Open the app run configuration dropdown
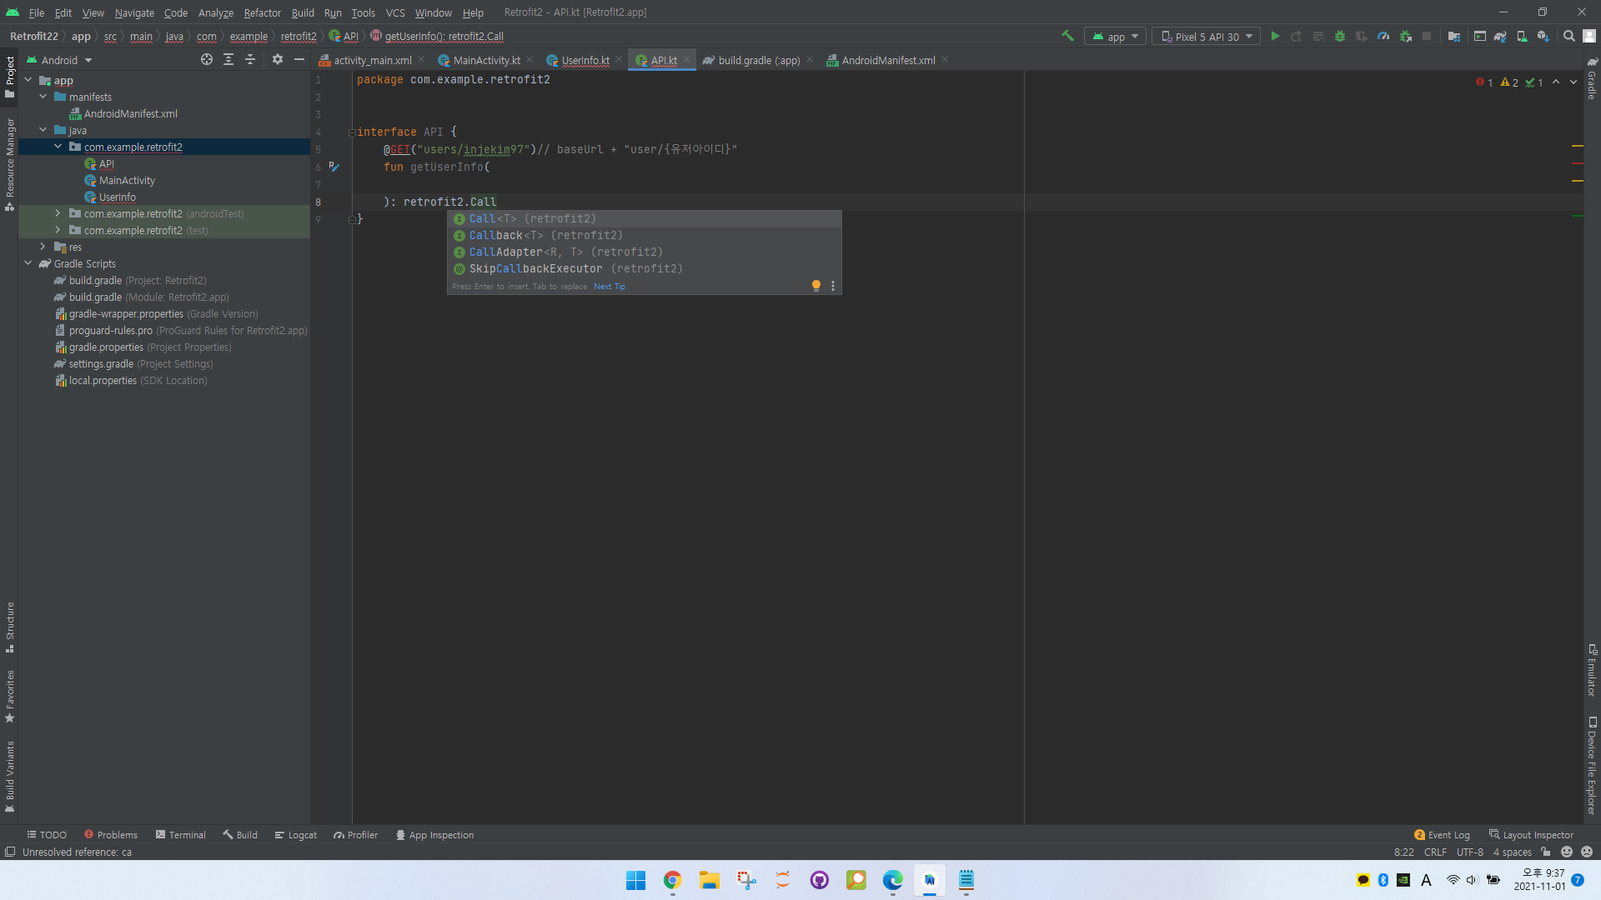This screenshot has height=900, width=1601. coord(1115,37)
